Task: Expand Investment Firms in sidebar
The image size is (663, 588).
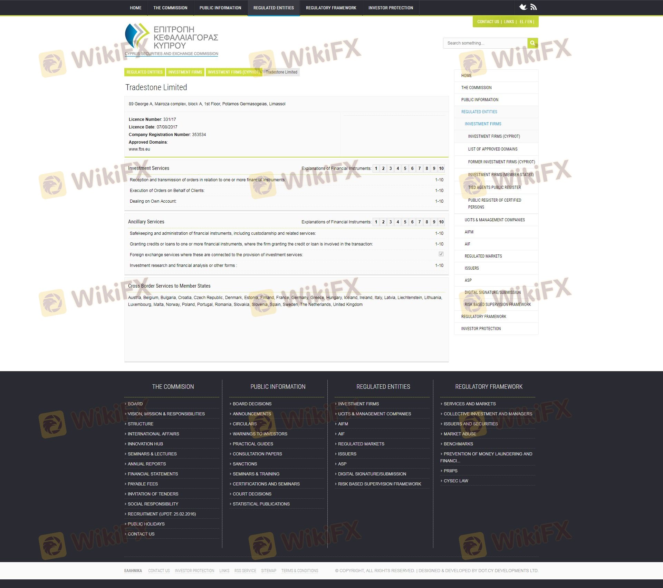Action: coord(483,124)
